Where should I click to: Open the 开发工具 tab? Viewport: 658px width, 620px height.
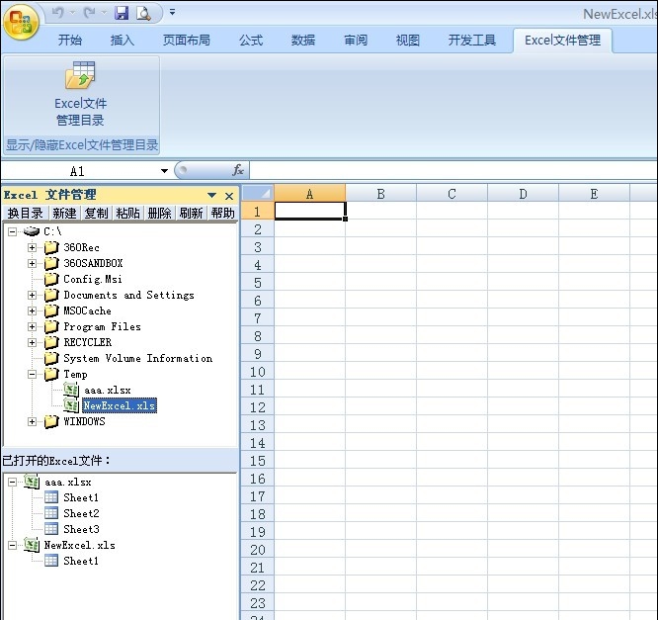pos(472,41)
